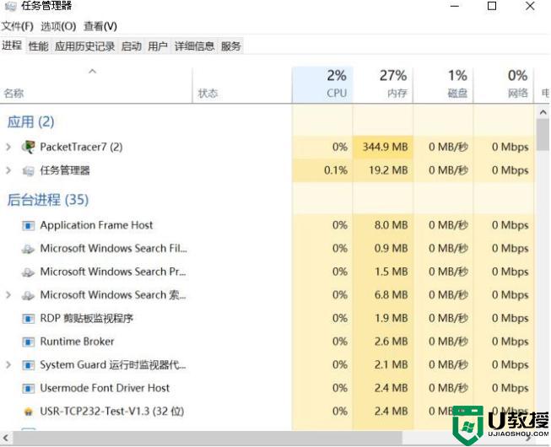
Task: Open the 选项(O) menu
Action: (x=58, y=26)
